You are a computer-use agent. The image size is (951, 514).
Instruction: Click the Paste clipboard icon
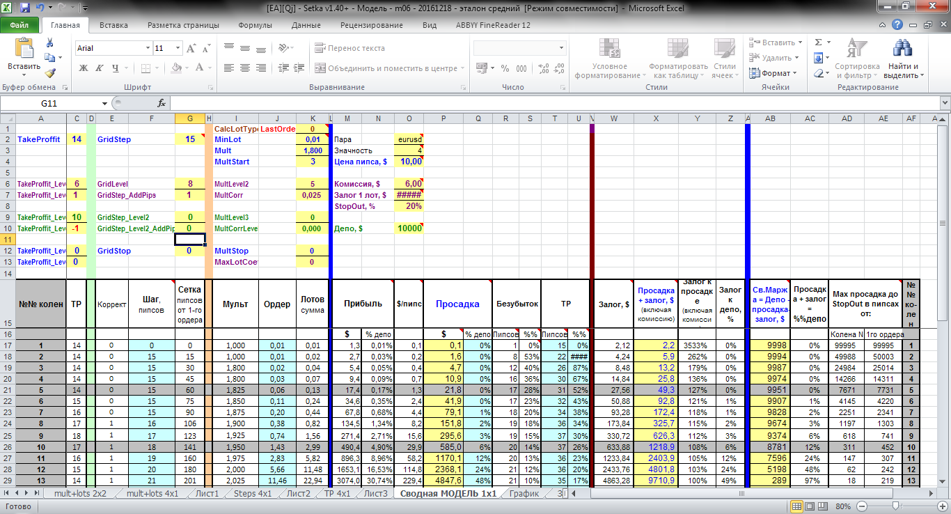[24, 49]
